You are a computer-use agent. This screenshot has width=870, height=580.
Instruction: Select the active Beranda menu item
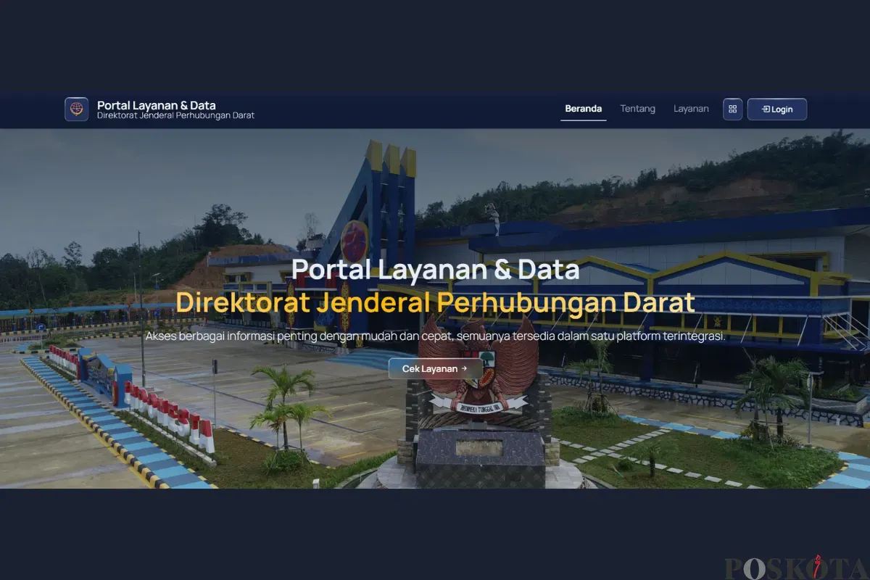(x=584, y=108)
